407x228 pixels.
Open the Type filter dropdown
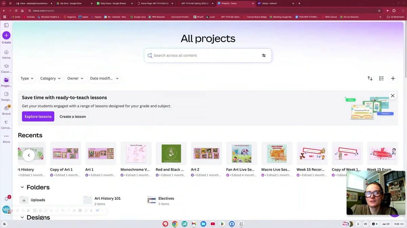27,78
